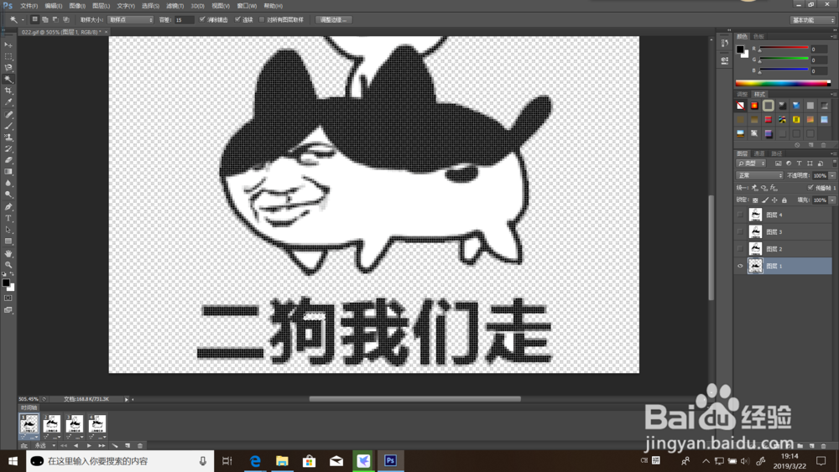Click the delete frame trash icon in timeline
The width and height of the screenshot is (839, 472).
pyautogui.click(x=140, y=445)
